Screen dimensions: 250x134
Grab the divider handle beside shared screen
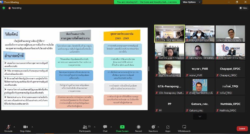[x=149, y=69]
